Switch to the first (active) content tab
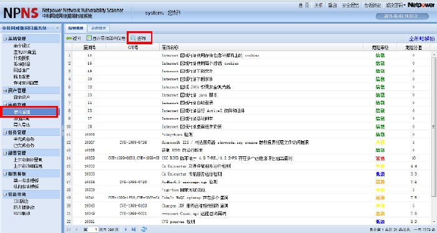The width and height of the screenshot is (437, 233). coord(76,28)
